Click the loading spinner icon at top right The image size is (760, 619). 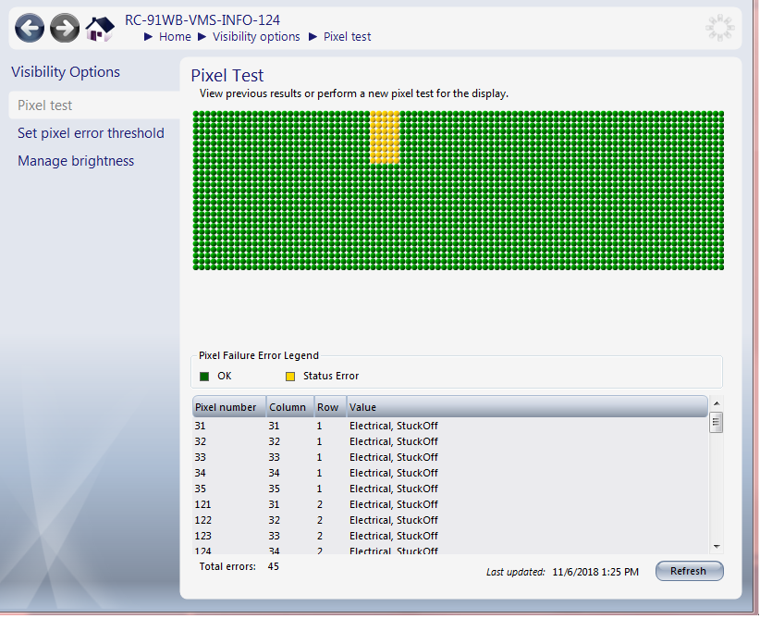pos(719,28)
